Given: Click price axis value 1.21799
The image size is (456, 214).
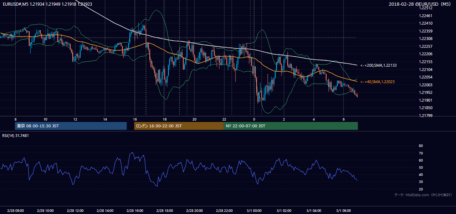Looking at the screenshot, I should coord(425,116).
